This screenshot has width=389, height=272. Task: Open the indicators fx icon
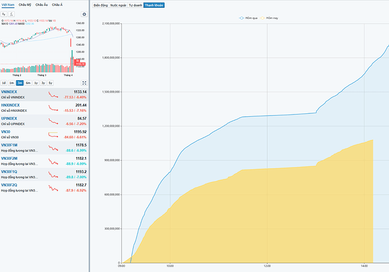point(11,14)
